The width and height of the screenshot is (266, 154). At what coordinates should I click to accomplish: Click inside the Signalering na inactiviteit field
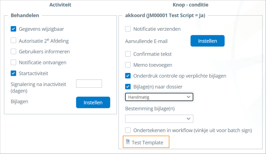pyautogui.click(x=89, y=83)
